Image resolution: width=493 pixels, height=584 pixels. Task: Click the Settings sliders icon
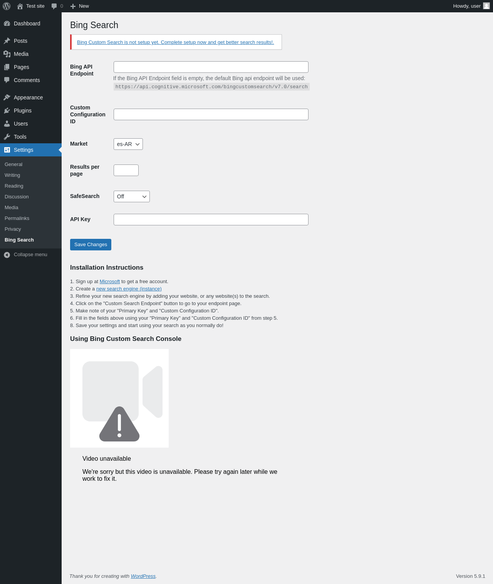tap(7, 150)
